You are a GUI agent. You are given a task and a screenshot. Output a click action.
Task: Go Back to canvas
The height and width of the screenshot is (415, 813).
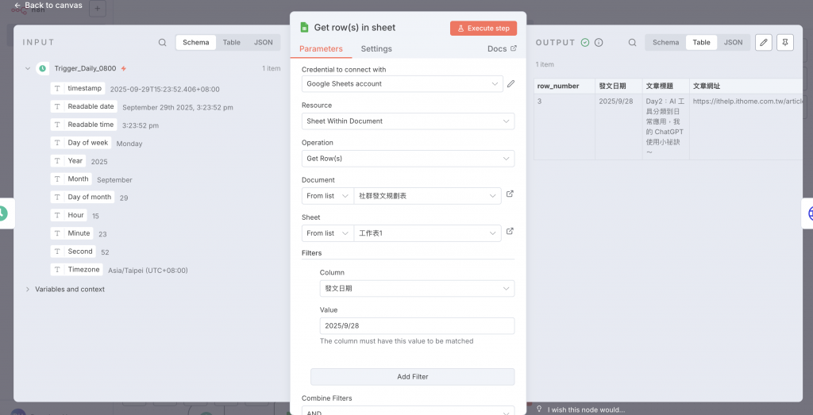tap(48, 6)
